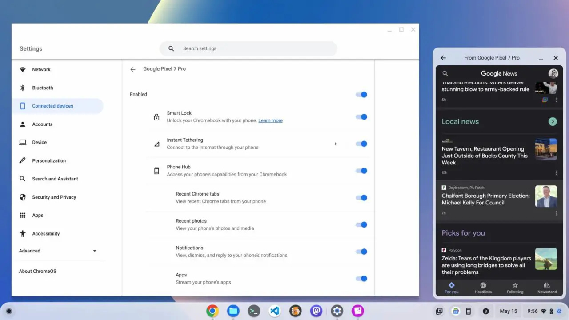Open Phone Hub icon in shelf tray
569x320 pixels.
[x=468, y=311]
